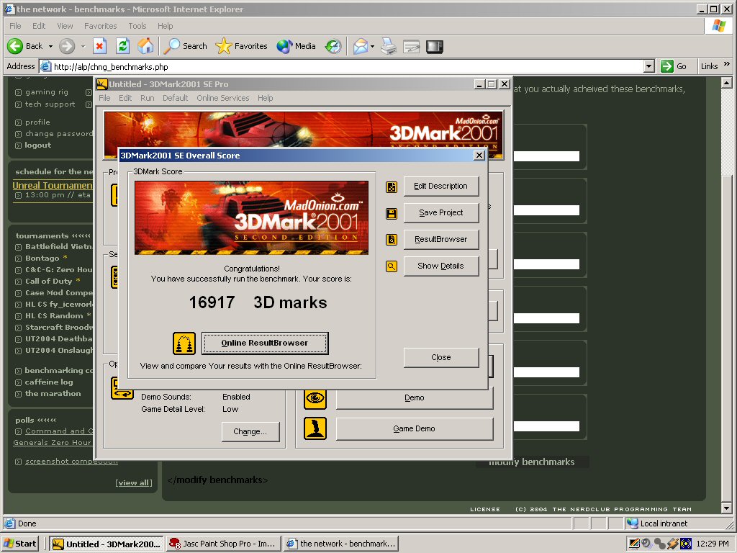The height and width of the screenshot is (553, 737).
Task: Click the Windows Start button
Action: click(19, 544)
